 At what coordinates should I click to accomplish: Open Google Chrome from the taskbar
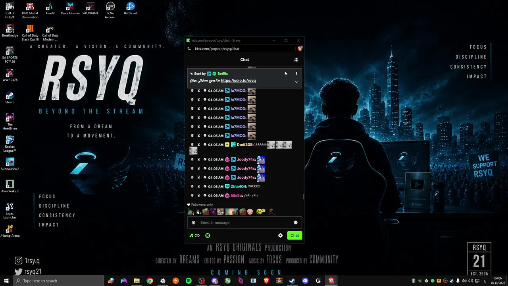(150, 281)
